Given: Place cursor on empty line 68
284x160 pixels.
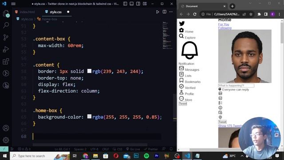Looking at the screenshot, I should point(97,136).
